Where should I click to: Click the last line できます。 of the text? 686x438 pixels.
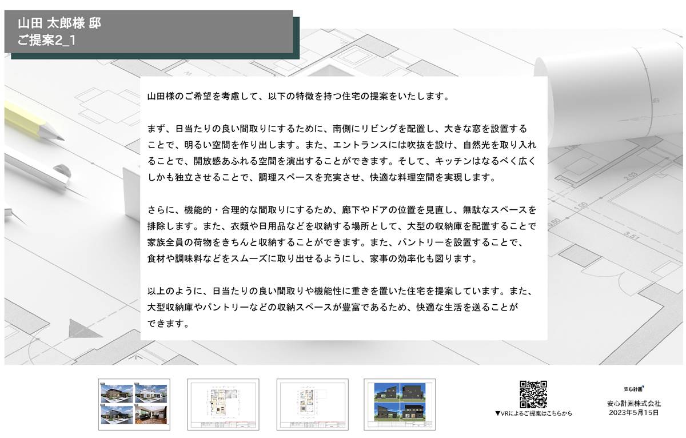coord(168,324)
